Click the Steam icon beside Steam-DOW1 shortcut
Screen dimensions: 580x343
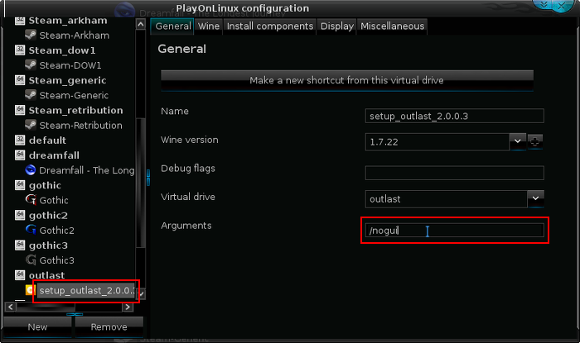point(31,65)
